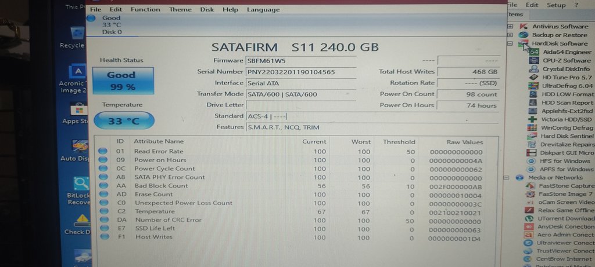Open HD Tune Pro 5.7 entry

coord(567,78)
